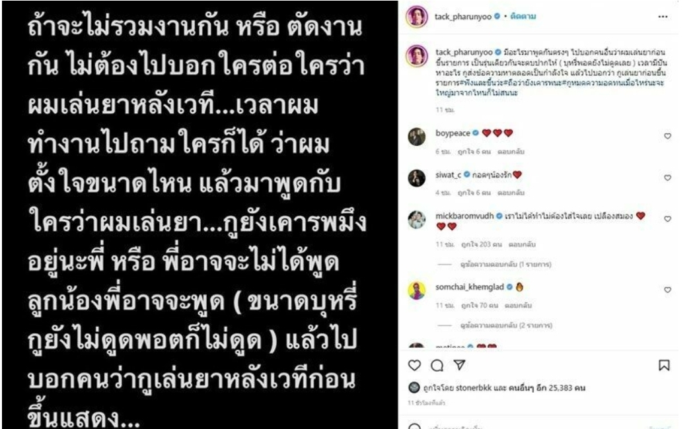Save post with bookmark icon
The width and height of the screenshot is (695, 429).
coord(664,365)
